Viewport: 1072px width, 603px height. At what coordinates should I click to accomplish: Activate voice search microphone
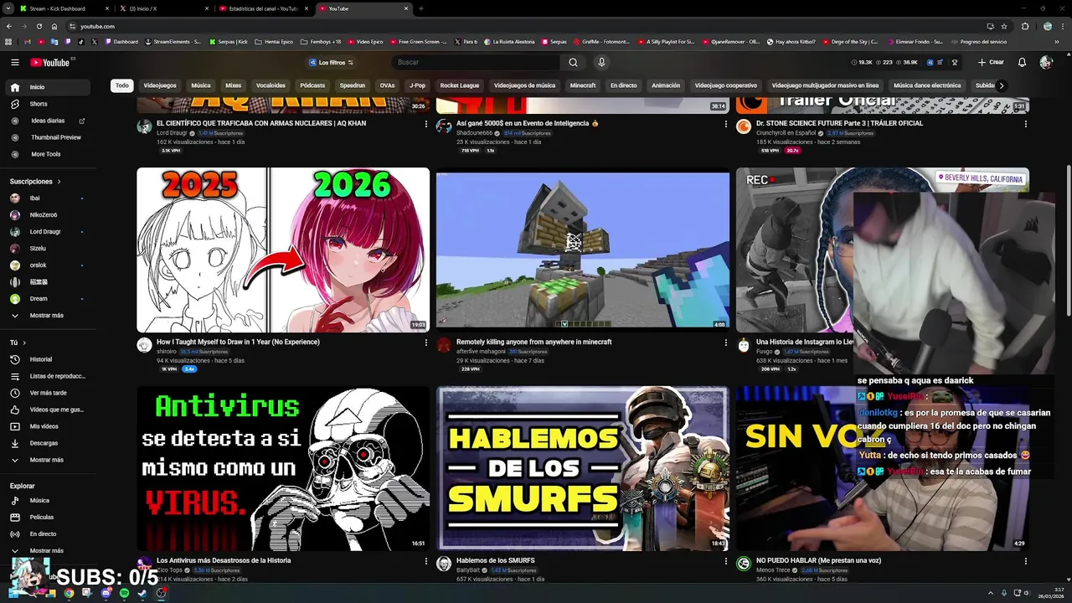point(601,62)
